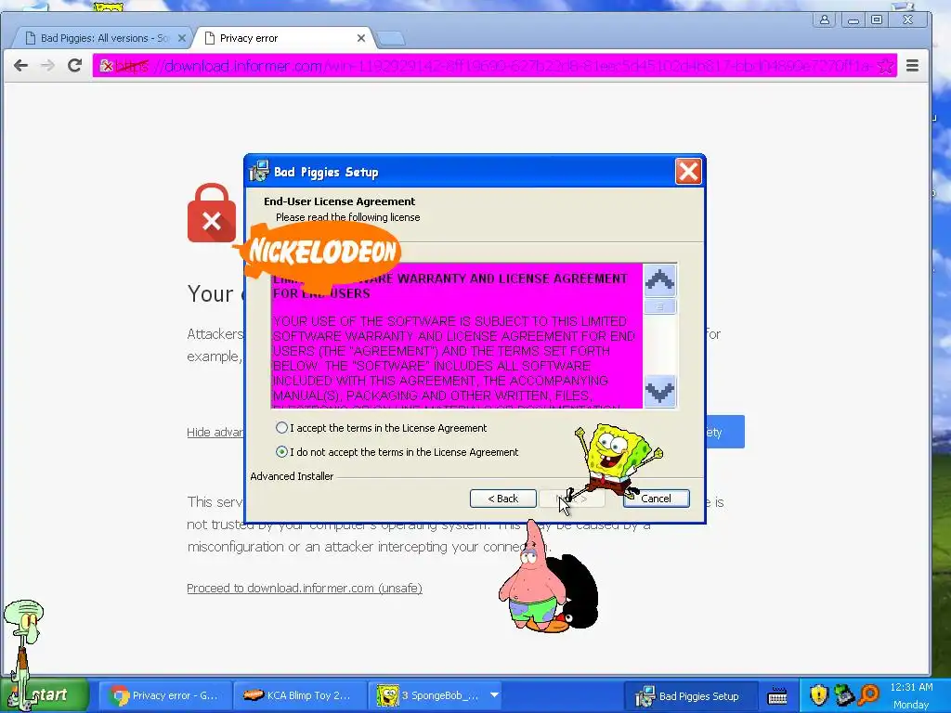Click the Advanced Installer label
951x713 pixels.
(292, 476)
